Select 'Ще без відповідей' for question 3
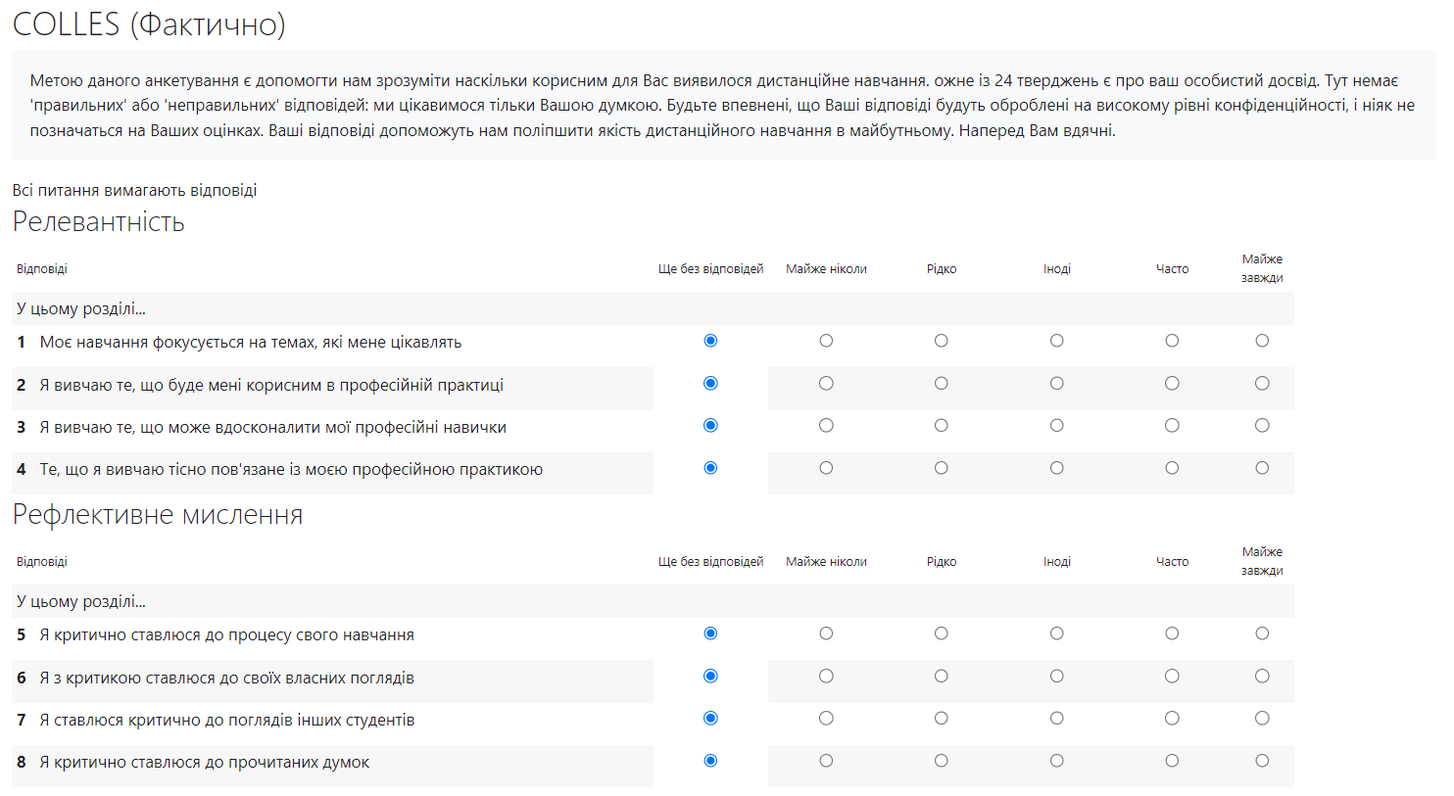The image size is (1454, 796). 710,426
